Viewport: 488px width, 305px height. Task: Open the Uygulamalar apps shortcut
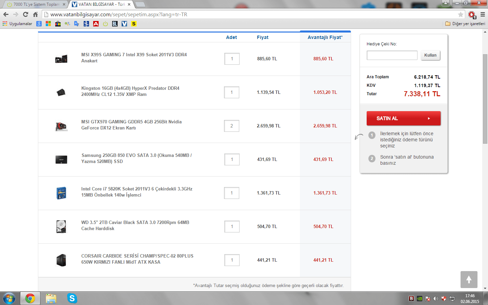coord(17,24)
